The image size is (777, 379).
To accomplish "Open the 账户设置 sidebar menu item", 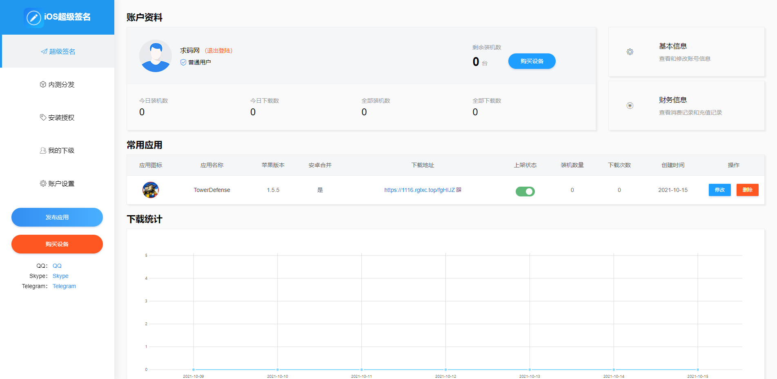I will pos(57,183).
